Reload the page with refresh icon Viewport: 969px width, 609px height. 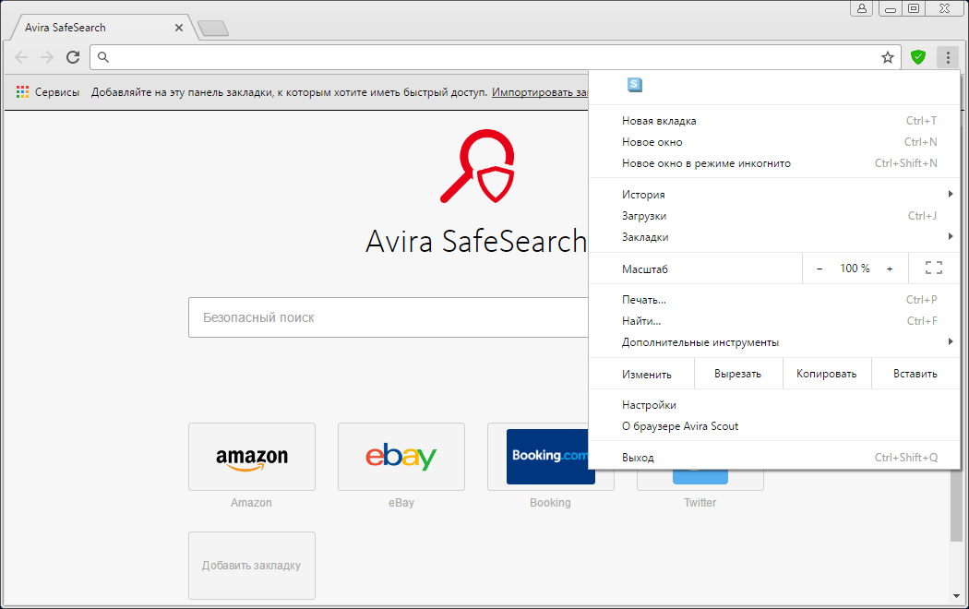73,57
